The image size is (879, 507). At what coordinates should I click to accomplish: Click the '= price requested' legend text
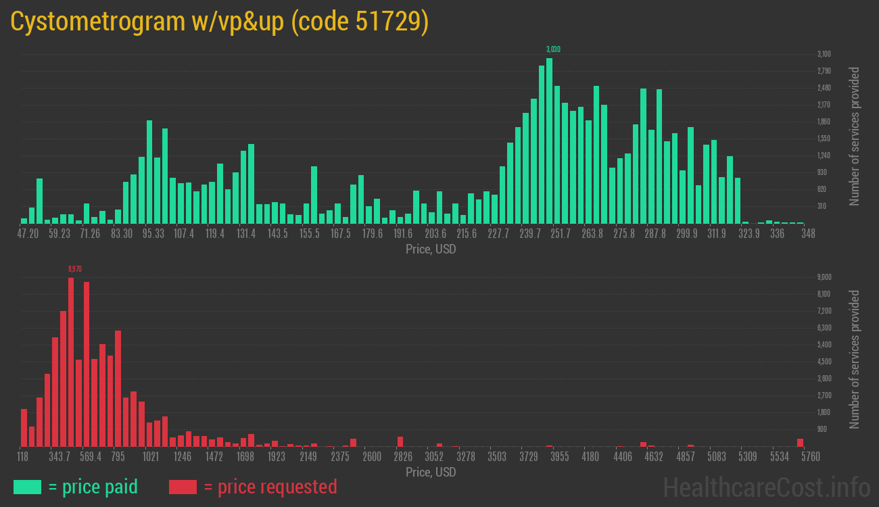coord(270,487)
